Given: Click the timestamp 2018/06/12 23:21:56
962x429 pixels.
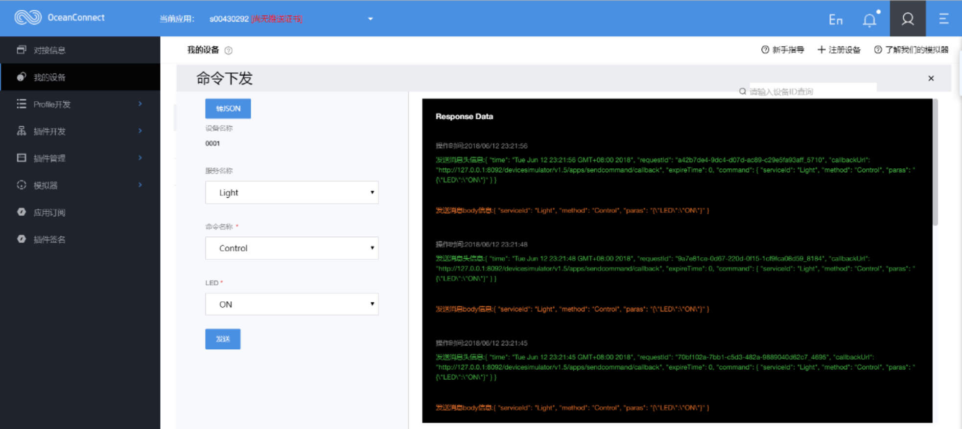Looking at the screenshot, I should (x=495, y=146).
